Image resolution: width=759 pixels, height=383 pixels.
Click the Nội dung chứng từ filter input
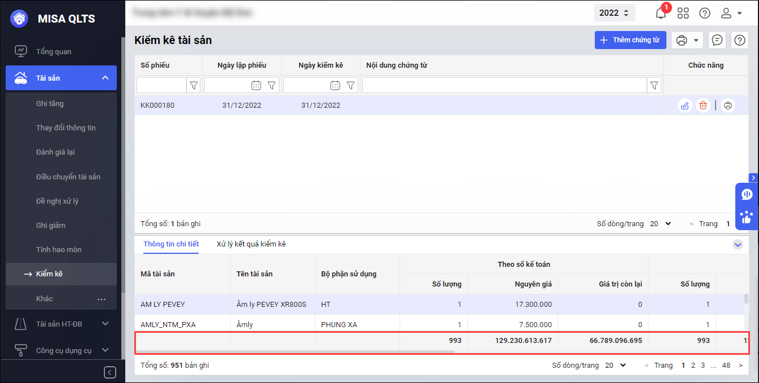[504, 85]
